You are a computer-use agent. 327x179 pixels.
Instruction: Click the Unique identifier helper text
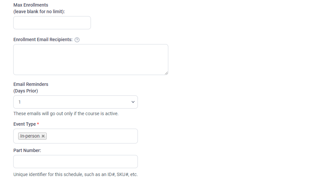(76, 174)
